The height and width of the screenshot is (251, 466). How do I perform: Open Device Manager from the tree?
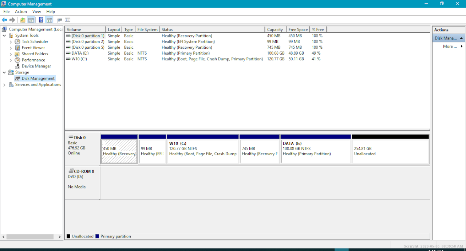[36, 66]
